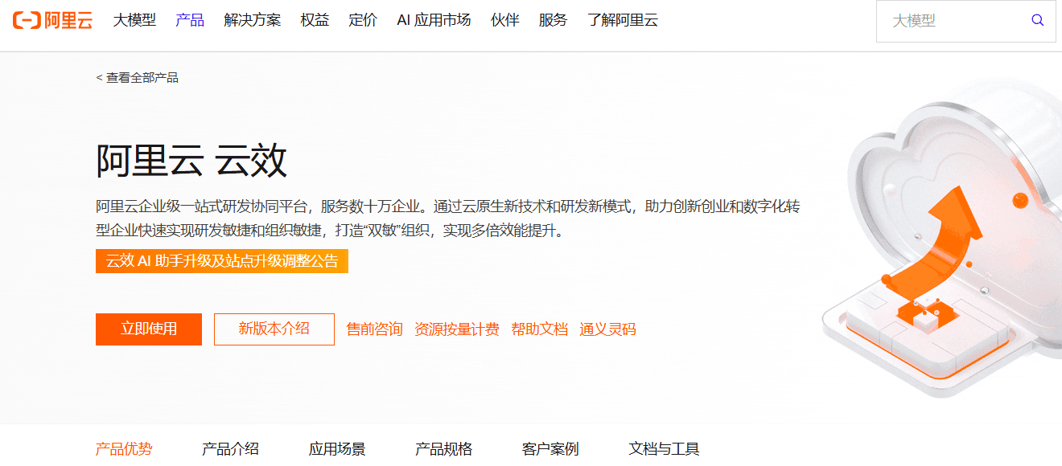Open the 产品 menu
Image resolution: width=1062 pixels, height=466 pixels.
(x=190, y=20)
